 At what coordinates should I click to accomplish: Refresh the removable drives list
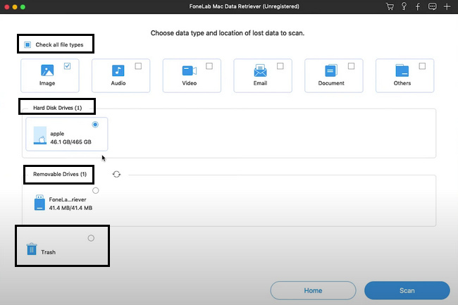point(116,174)
